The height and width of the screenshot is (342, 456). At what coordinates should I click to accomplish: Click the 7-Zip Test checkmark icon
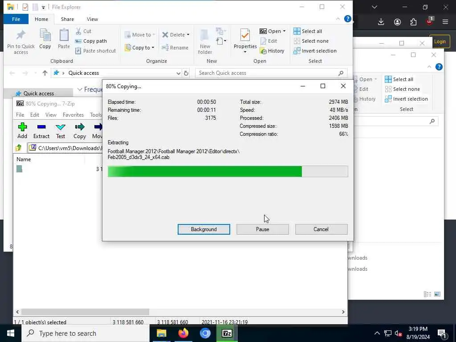point(61,127)
